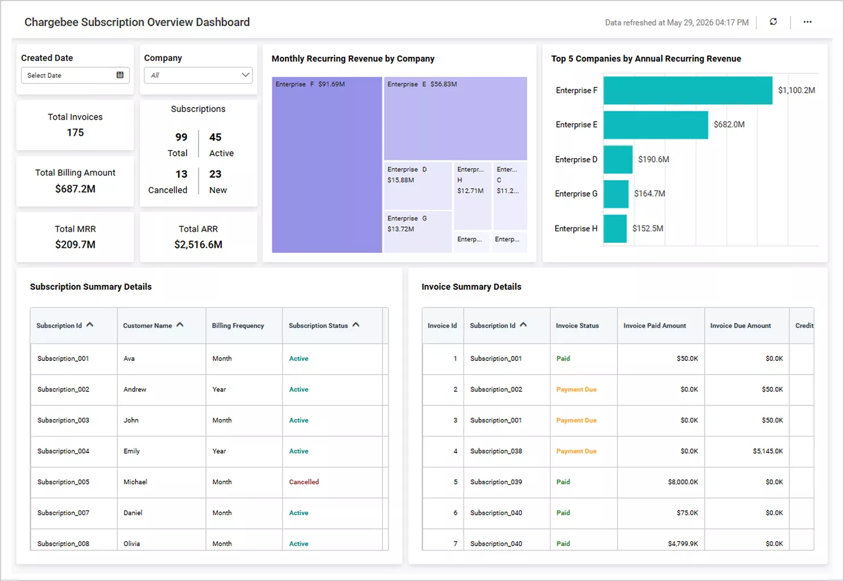The height and width of the screenshot is (581, 844).
Task: Click customer name Andrew
Action: tap(135, 389)
